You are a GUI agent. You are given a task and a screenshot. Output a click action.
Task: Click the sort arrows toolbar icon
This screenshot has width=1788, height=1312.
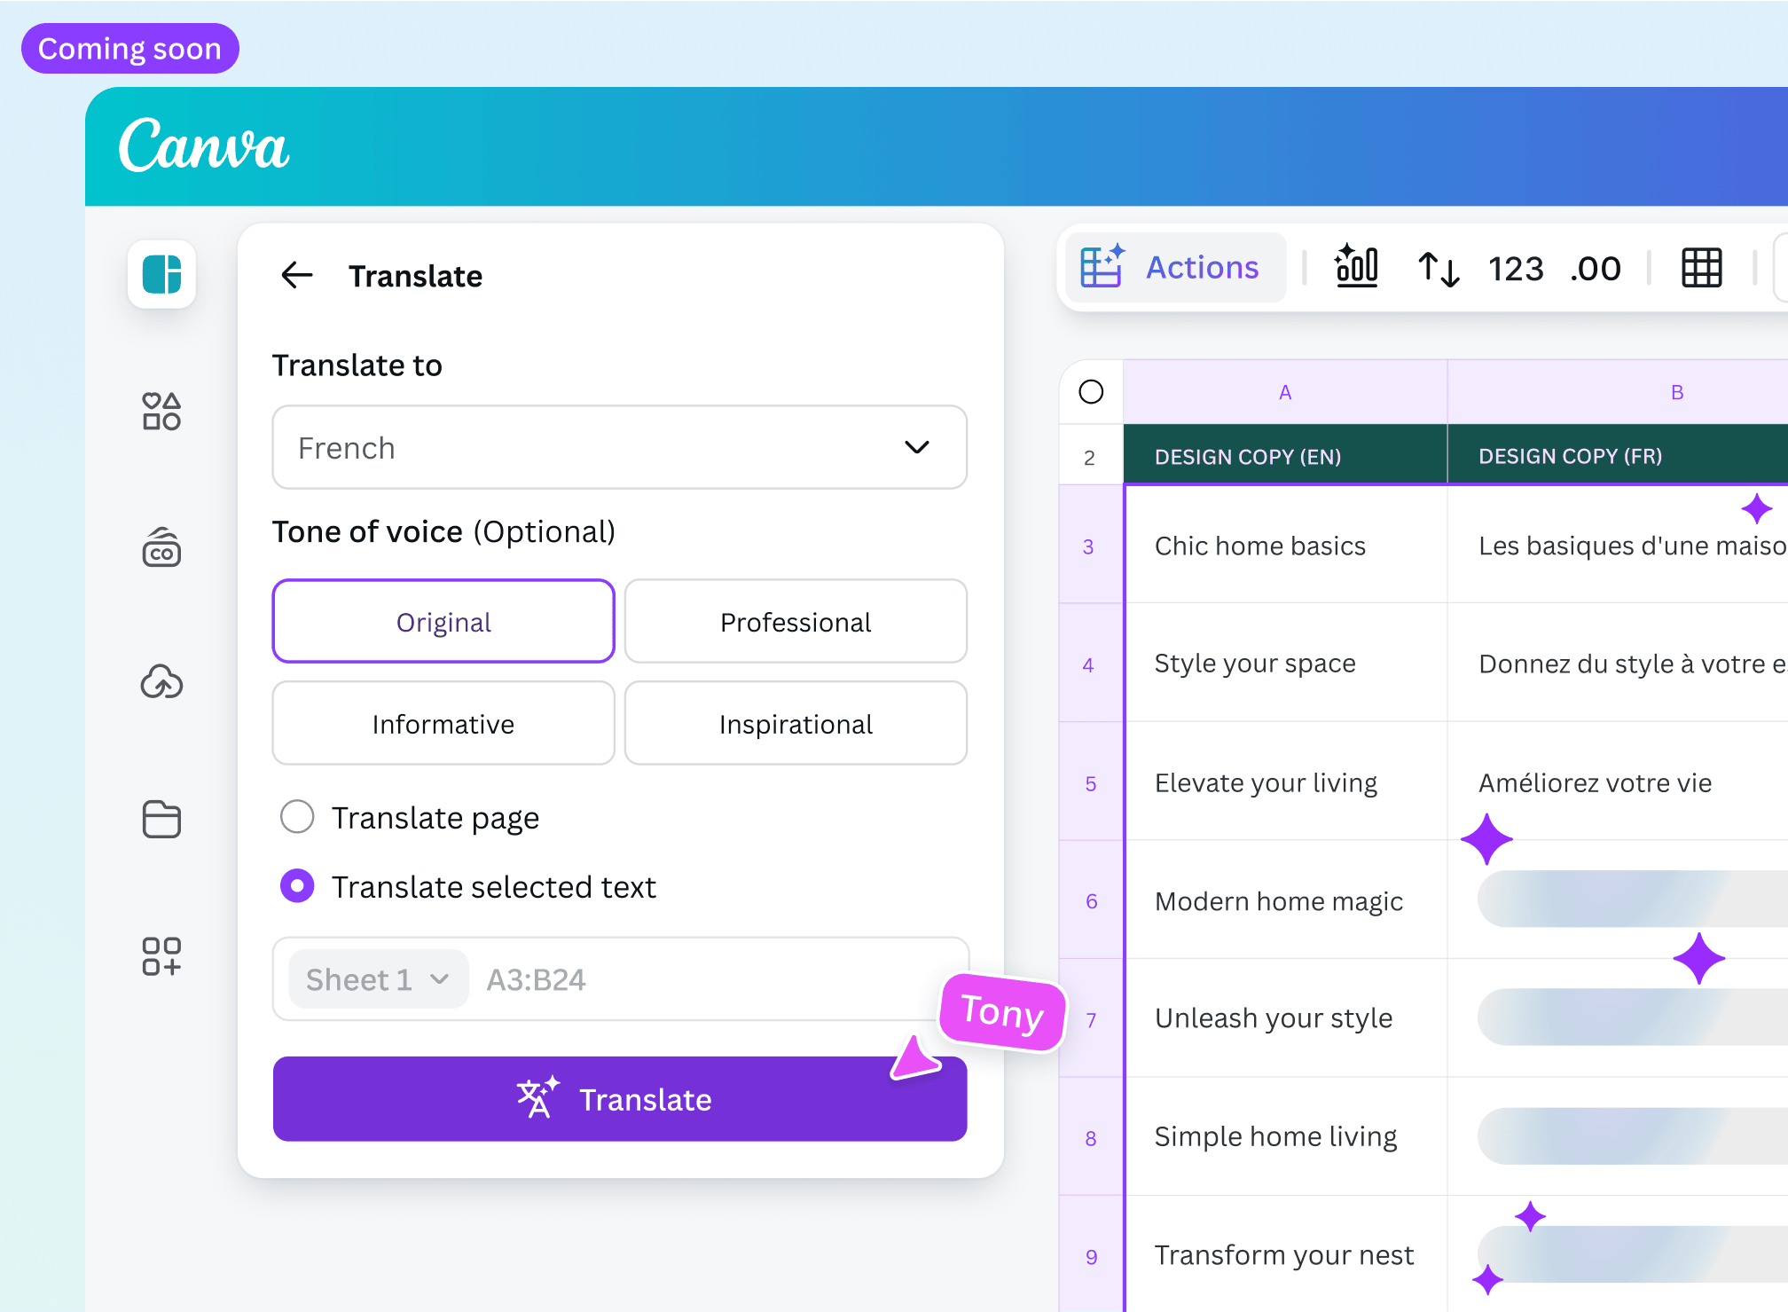[x=1438, y=268]
